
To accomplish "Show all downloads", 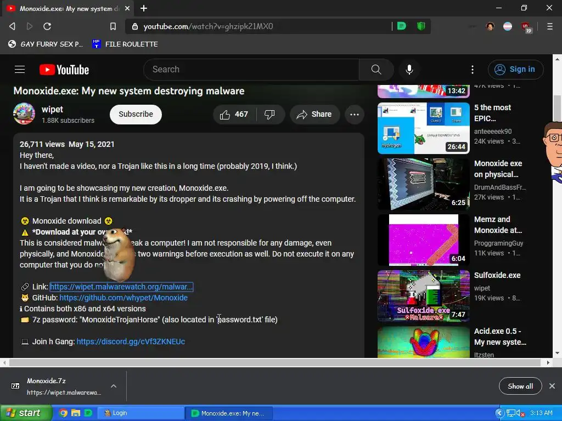I will tap(520, 386).
